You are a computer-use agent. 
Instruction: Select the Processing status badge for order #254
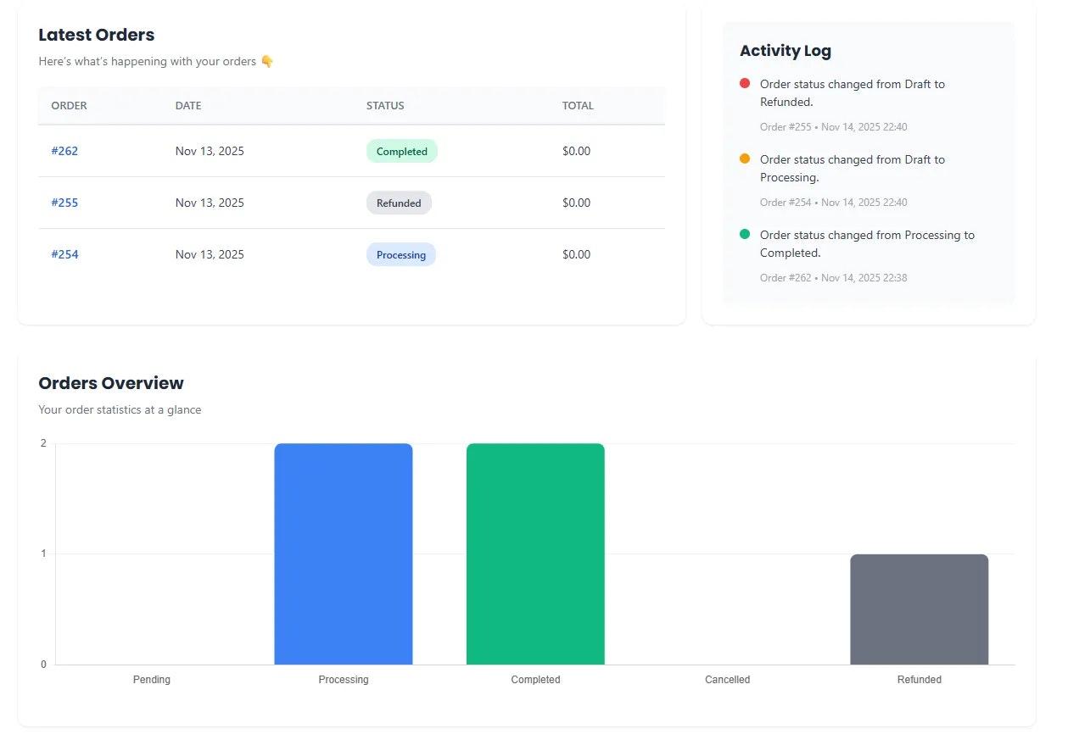click(400, 254)
